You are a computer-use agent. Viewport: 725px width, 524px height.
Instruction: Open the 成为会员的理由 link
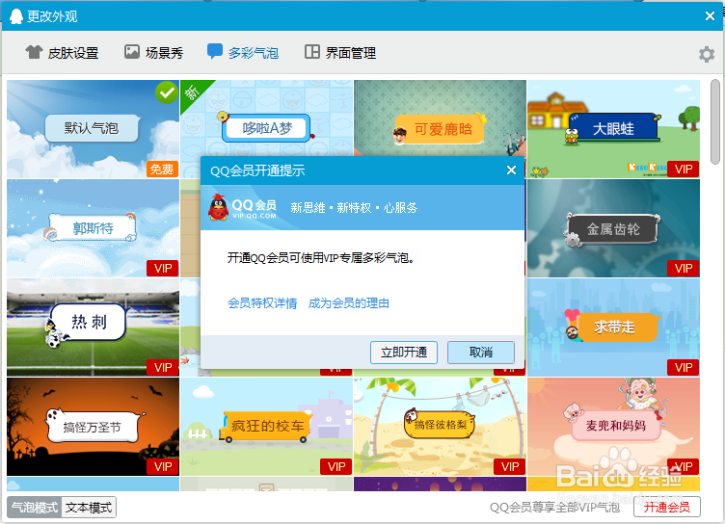coord(349,303)
